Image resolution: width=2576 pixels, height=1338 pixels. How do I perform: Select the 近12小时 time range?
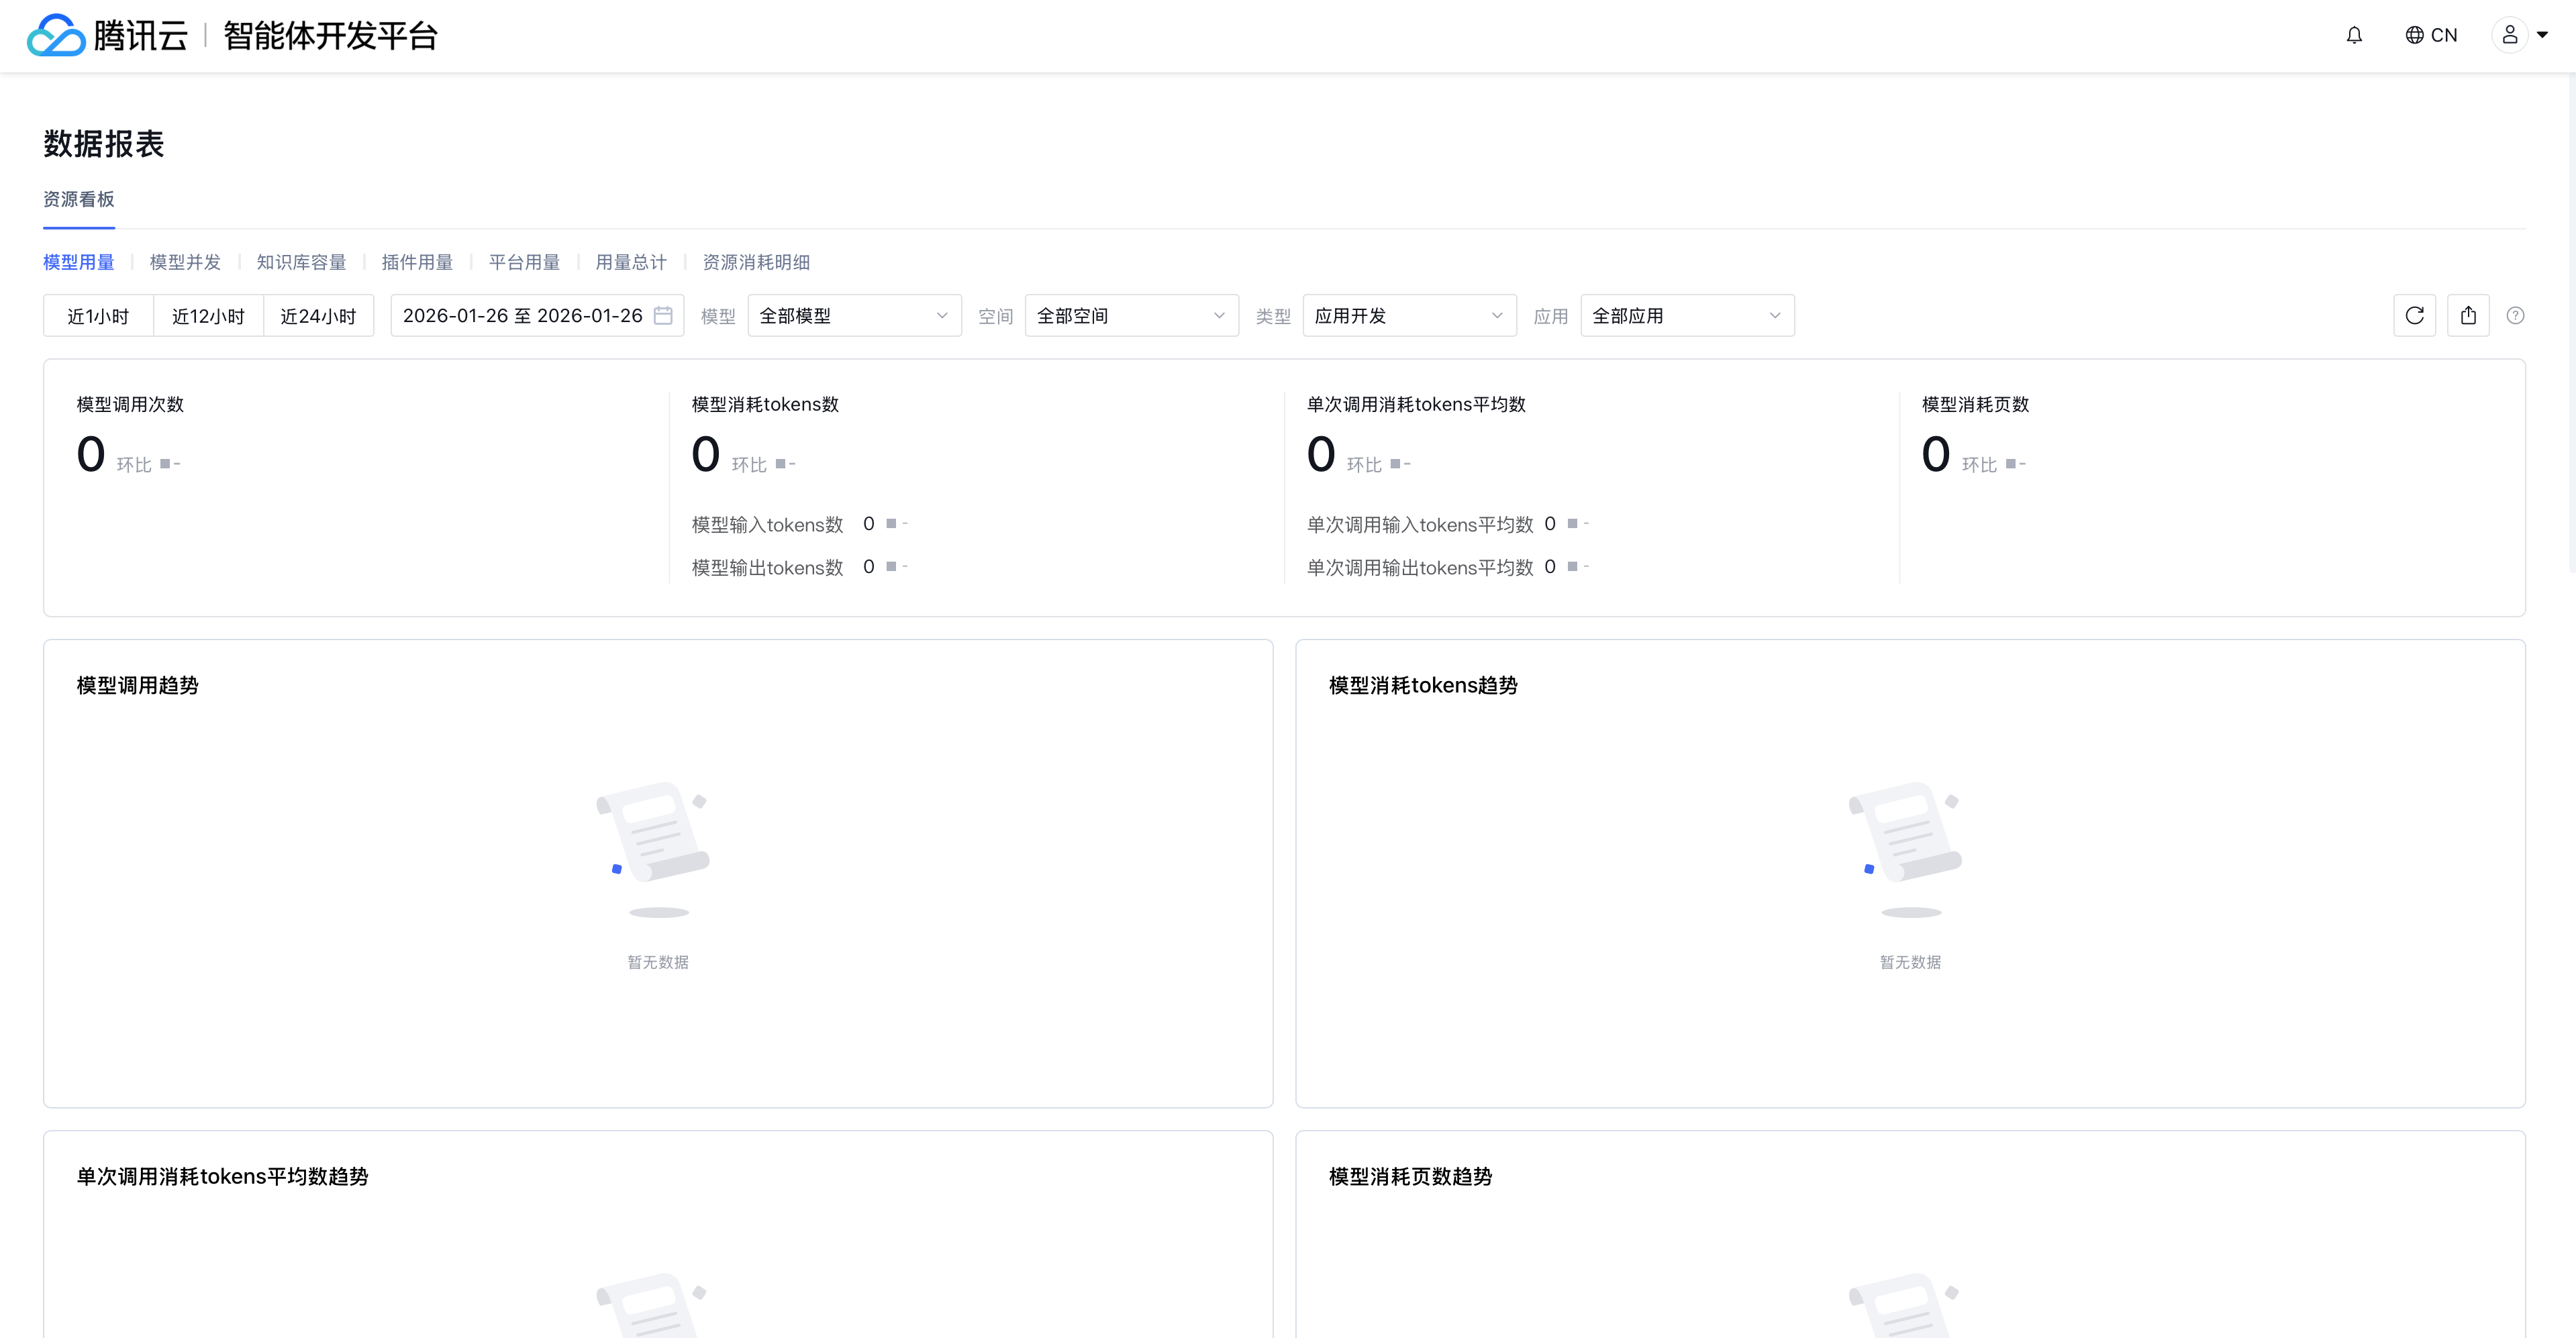pyautogui.click(x=208, y=316)
